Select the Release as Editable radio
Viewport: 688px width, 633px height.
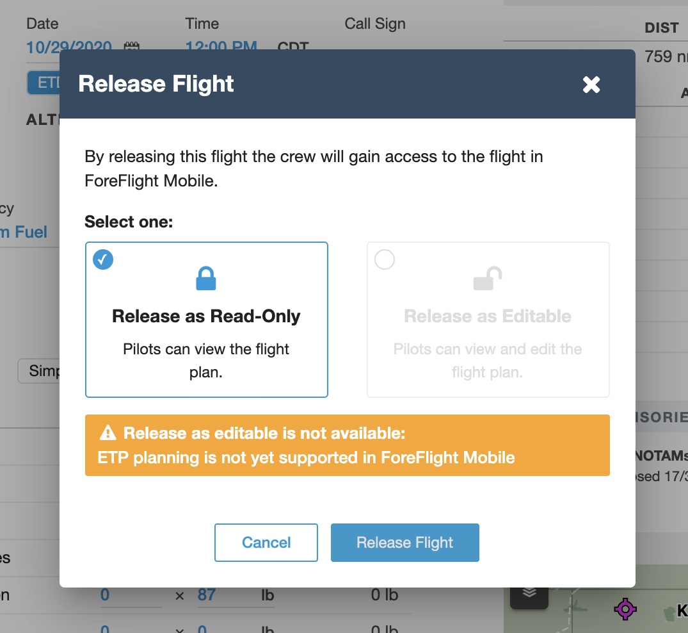point(385,259)
